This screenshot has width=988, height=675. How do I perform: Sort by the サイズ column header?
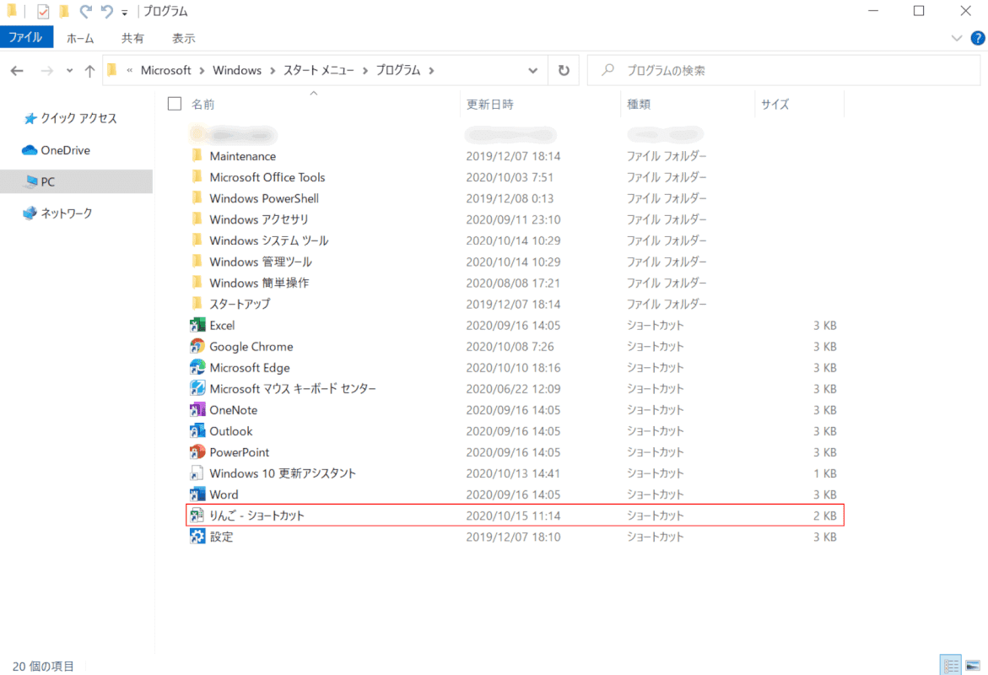pyautogui.click(x=775, y=105)
